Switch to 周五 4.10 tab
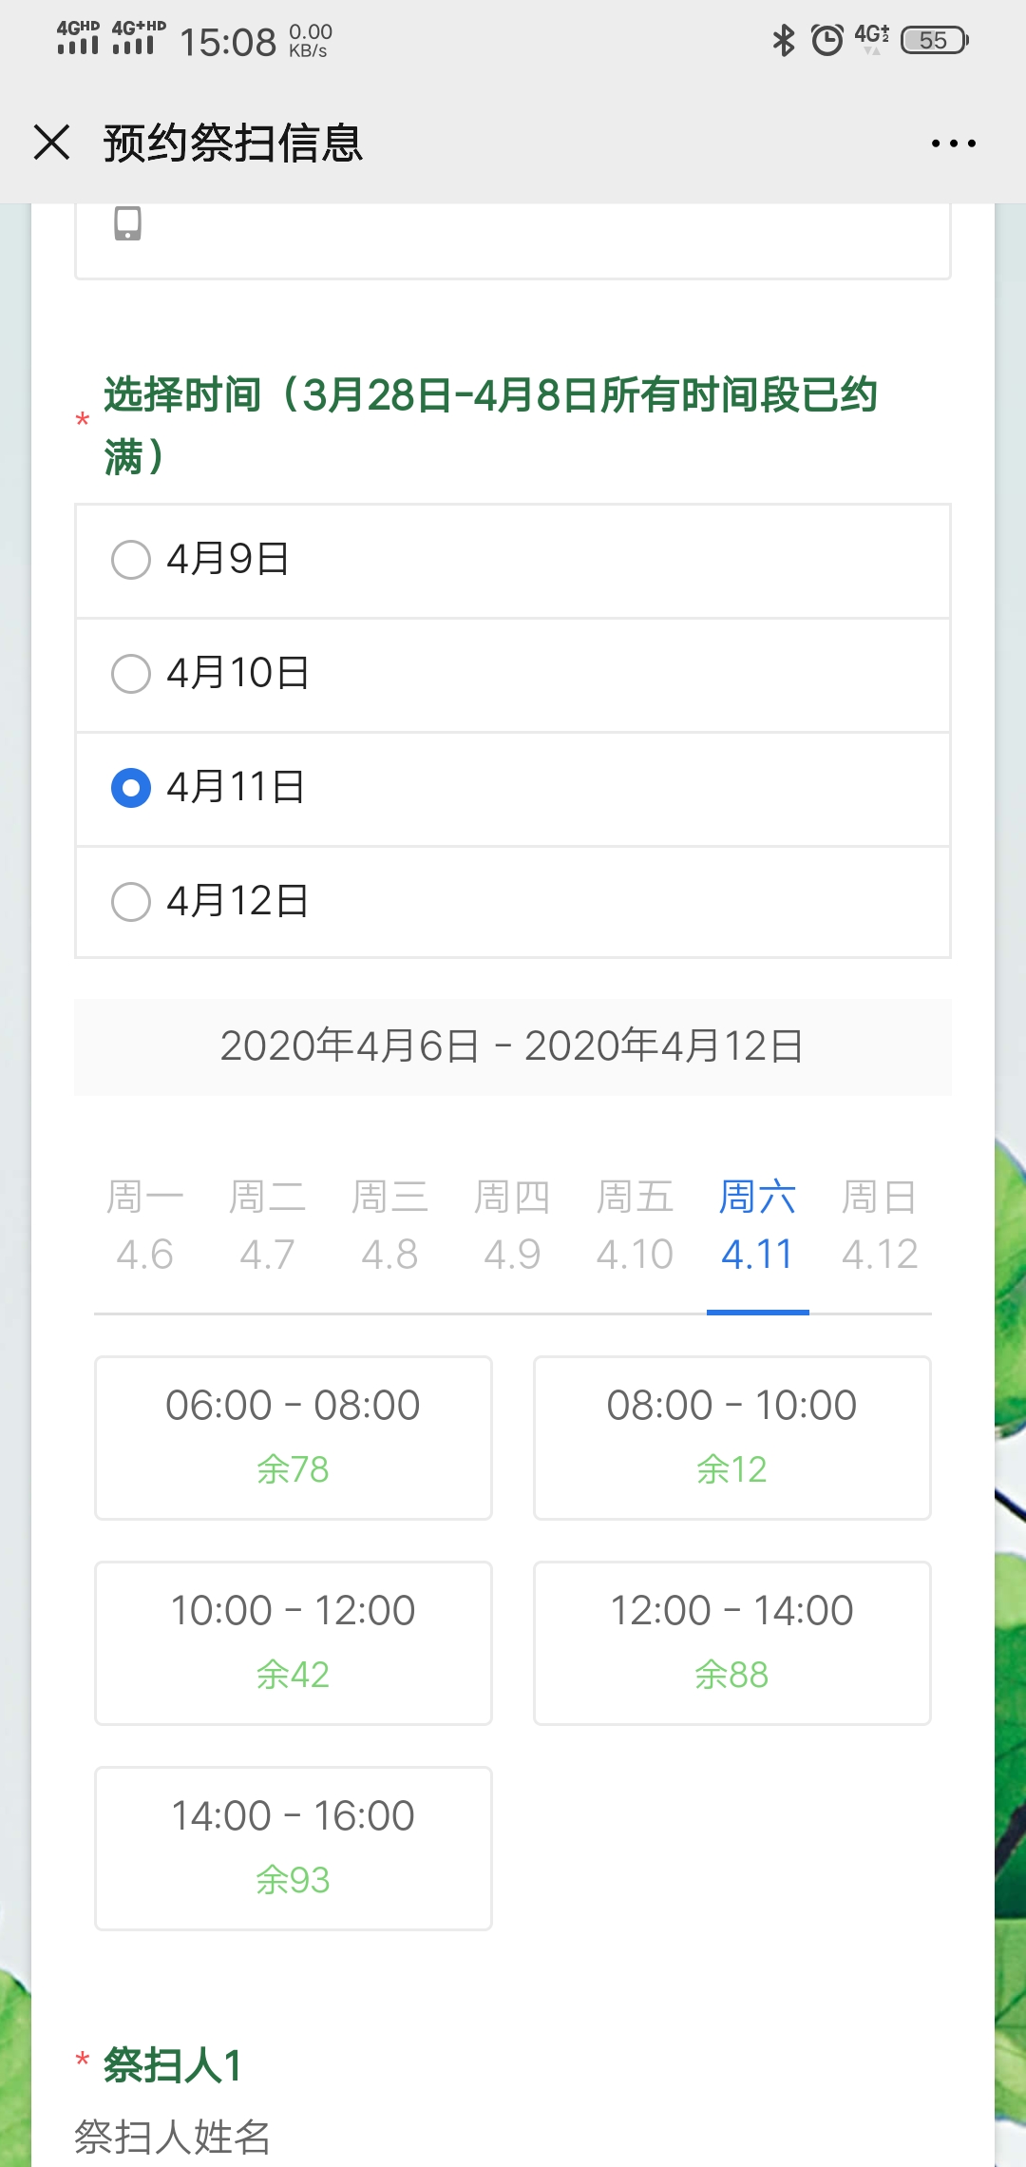Viewport: 1026px width, 2167px height. [x=635, y=1226]
